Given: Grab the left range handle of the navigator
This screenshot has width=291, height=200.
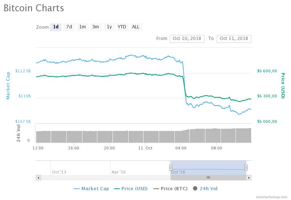Looking at the screenshot, I should point(171,168).
